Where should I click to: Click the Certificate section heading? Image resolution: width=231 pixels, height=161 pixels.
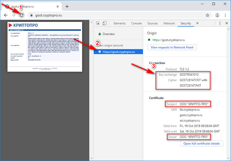coord(156,98)
